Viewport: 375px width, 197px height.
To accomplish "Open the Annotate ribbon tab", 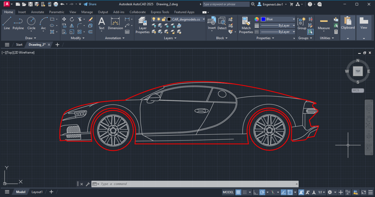I will point(37,12).
